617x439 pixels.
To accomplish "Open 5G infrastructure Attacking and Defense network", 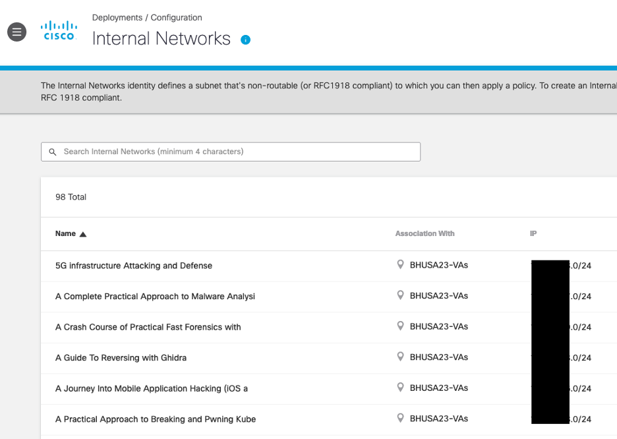I will click(134, 266).
